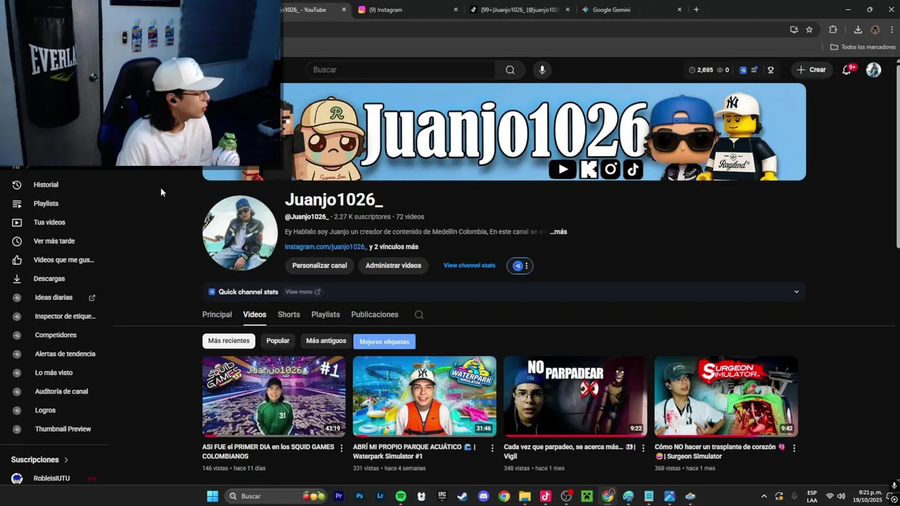Launch Premiere Pro from taskbar
Image resolution: width=900 pixels, height=506 pixels.
tap(339, 496)
